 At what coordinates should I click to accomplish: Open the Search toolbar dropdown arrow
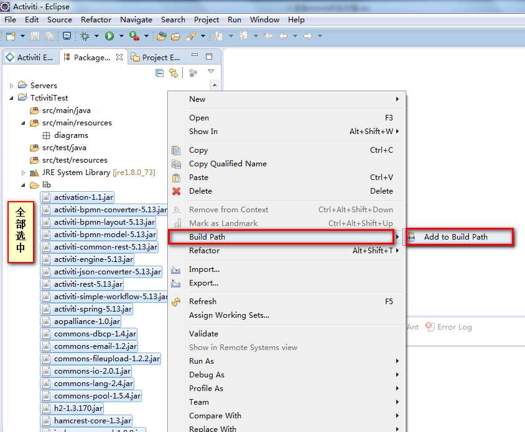(203, 36)
